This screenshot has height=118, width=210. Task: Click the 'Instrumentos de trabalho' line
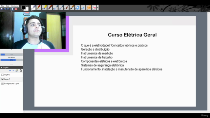(x=97, y=57)
